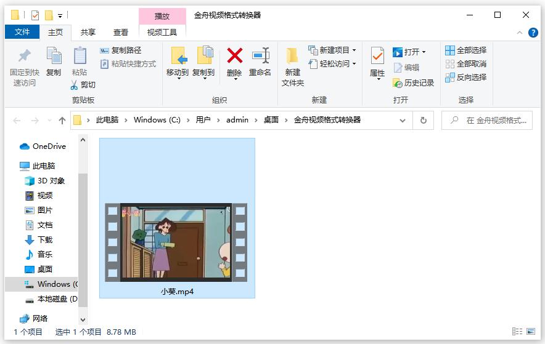
Task: Open 下载 folder in sidebar
Action: [39, 240]
